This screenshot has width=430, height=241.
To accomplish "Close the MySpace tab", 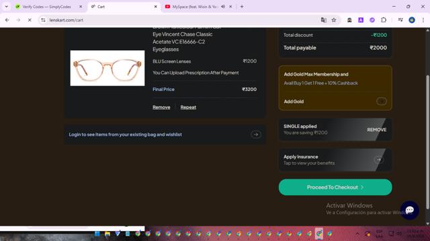I will point(230,7).
